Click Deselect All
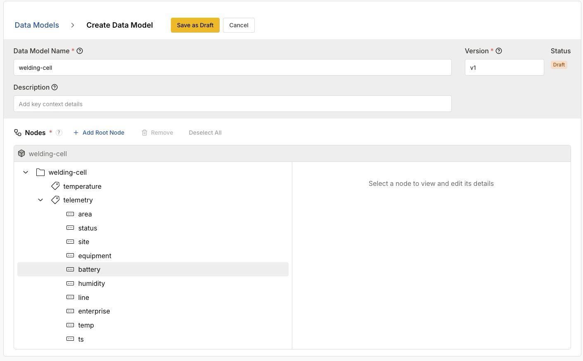Image resolution: width=583 pixels, height=361 pixels. pyautogui.click(x=205, y=133)
